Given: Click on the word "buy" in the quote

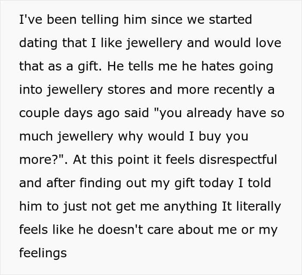Looking at the screenshot, I should click(208, 136).
